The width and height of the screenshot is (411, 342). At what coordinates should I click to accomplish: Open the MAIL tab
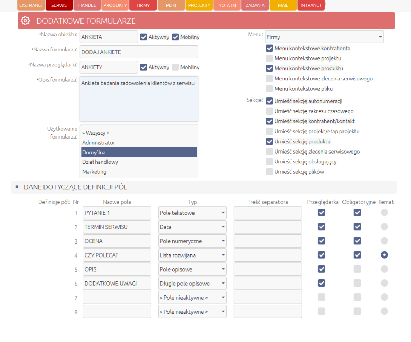point(283,5)
